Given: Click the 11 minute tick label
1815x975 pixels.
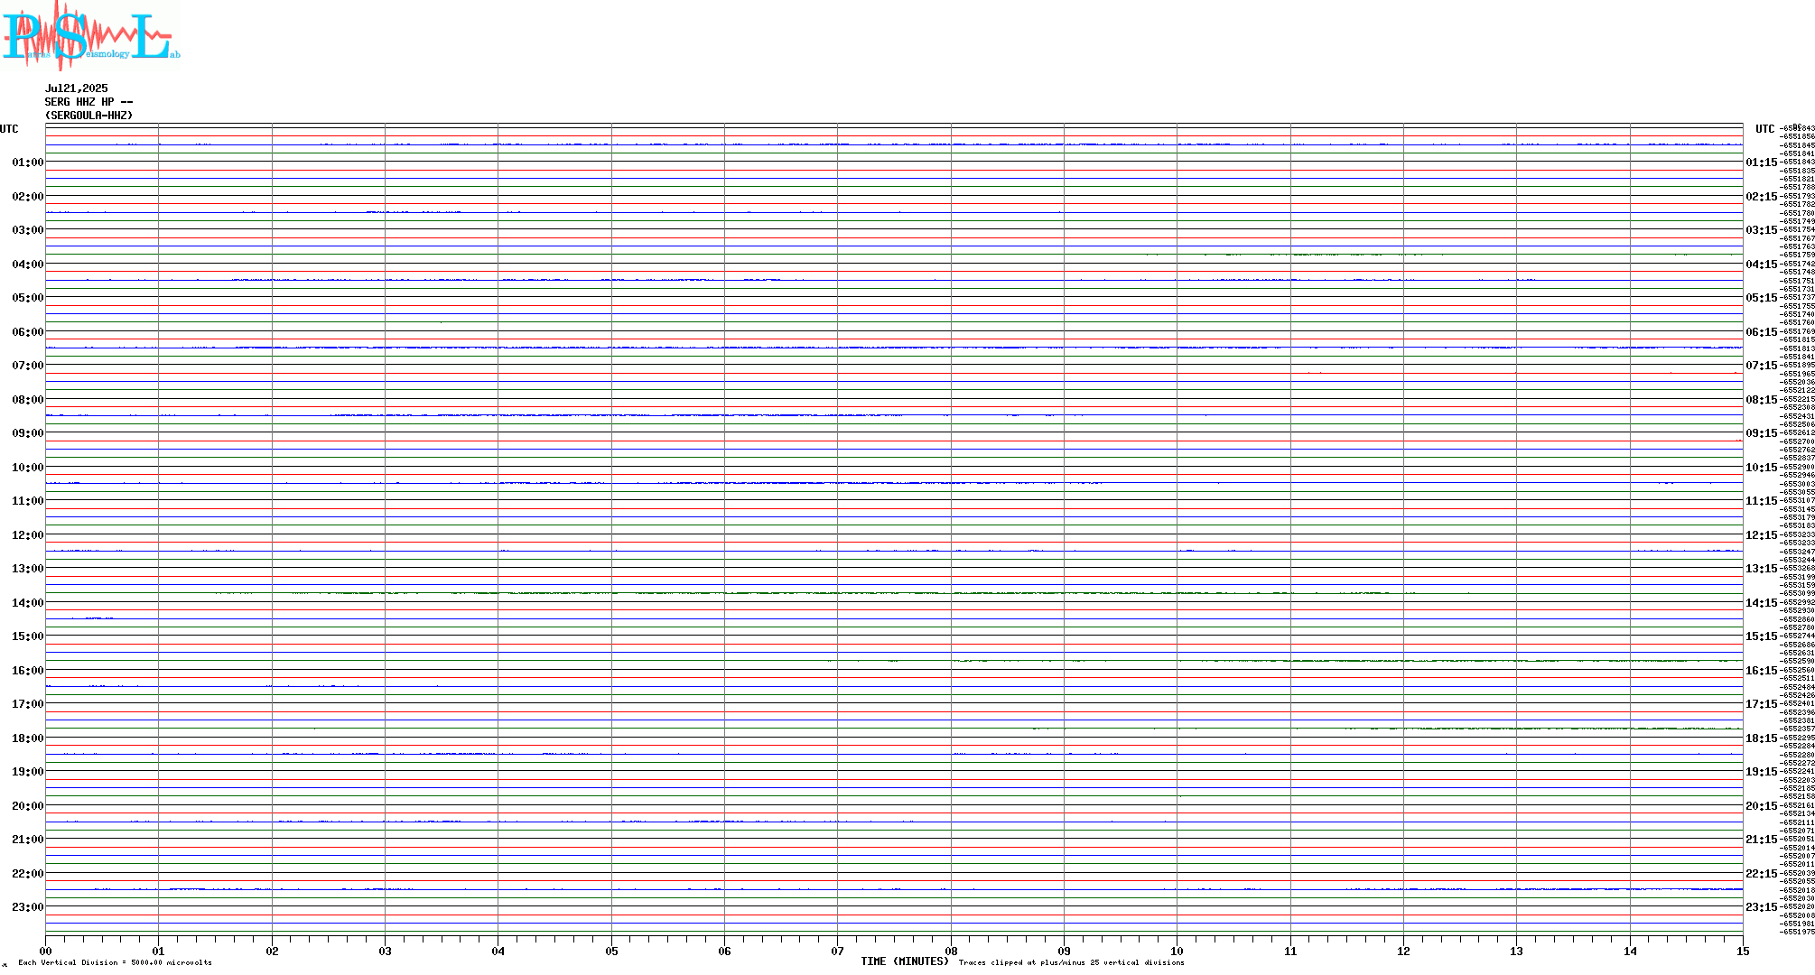Looking at the screenshot, I should pos(1290,951).
